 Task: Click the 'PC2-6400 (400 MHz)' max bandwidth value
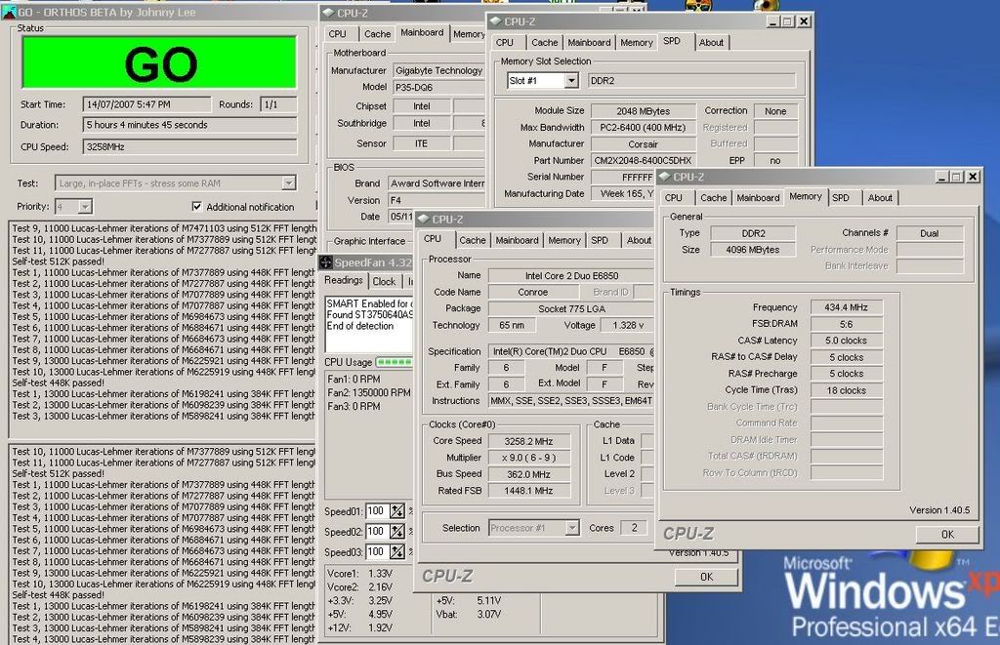pos(643,128)
